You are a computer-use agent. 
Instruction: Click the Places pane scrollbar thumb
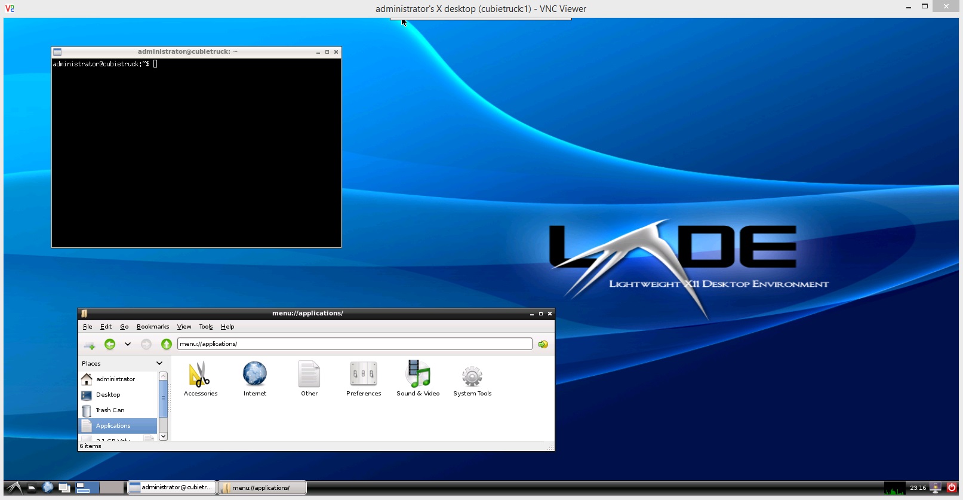click(x=163, y=399)
